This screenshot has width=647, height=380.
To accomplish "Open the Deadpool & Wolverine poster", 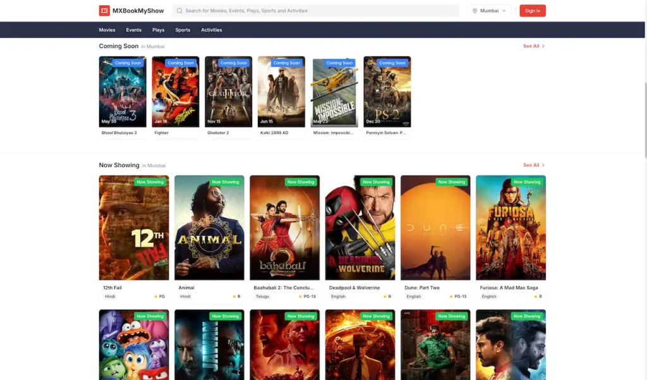I will click(360, 228).
